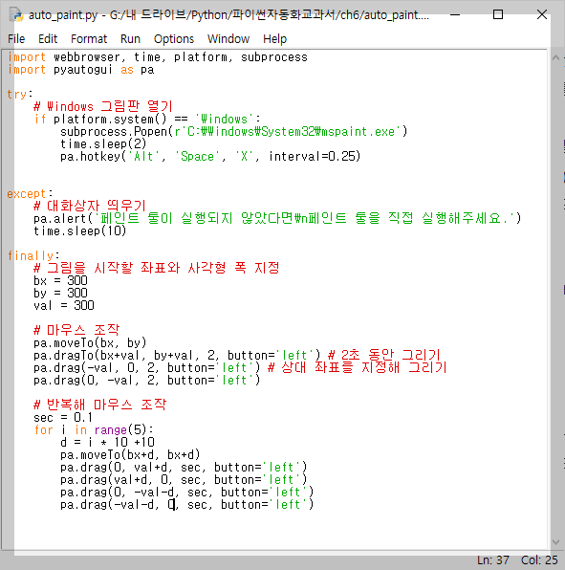Click the '# 그림을 시작할 좌표와 사각형 폭 지정' comment
This screenshot has width=565, height=570.
(156, 269)
